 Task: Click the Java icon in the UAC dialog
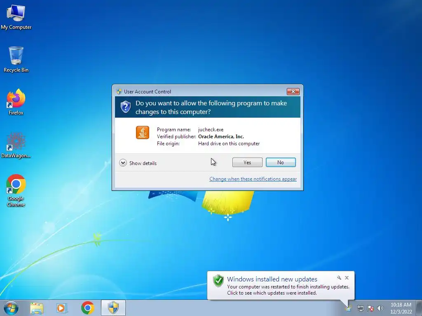[142, 132]
